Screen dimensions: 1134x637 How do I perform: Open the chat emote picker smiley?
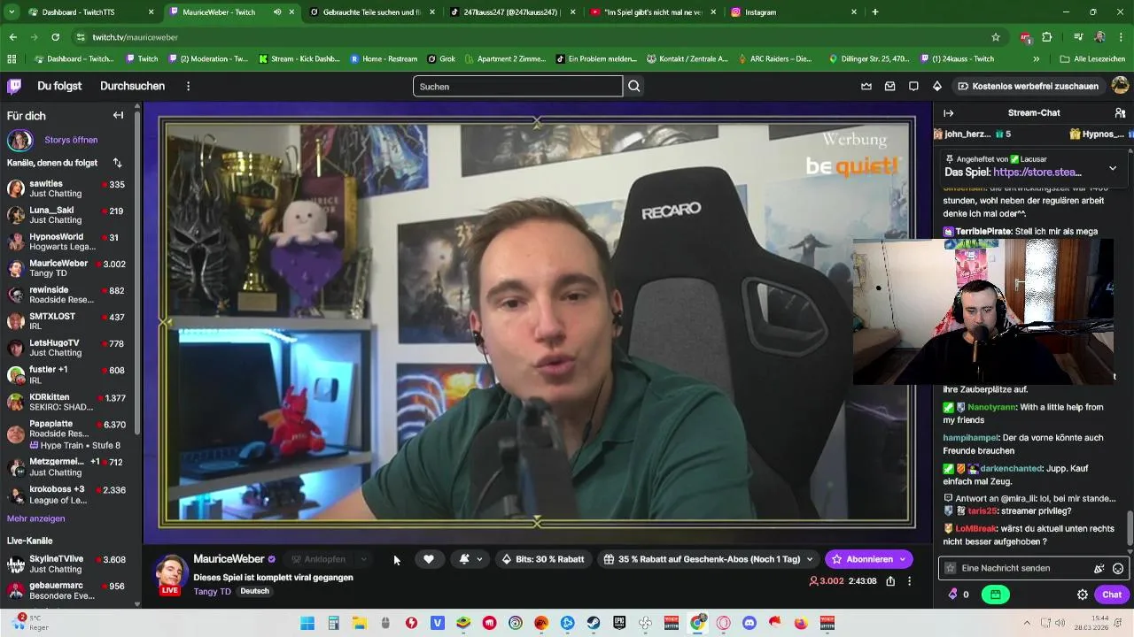click(x=1118, y=569)
